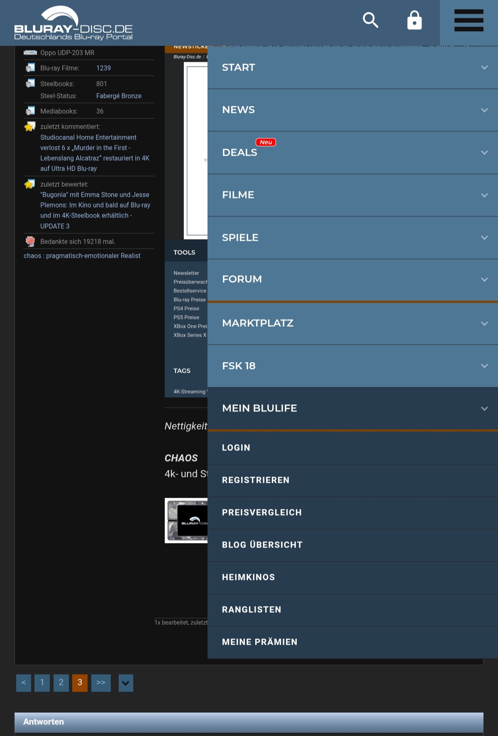Open the search magnifier icon
This screenshot has height=736, width=498.
(x=370, y=20)
